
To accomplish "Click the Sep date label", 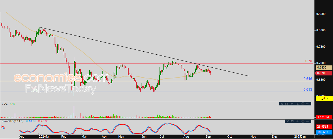I will (x=208, y=137).
